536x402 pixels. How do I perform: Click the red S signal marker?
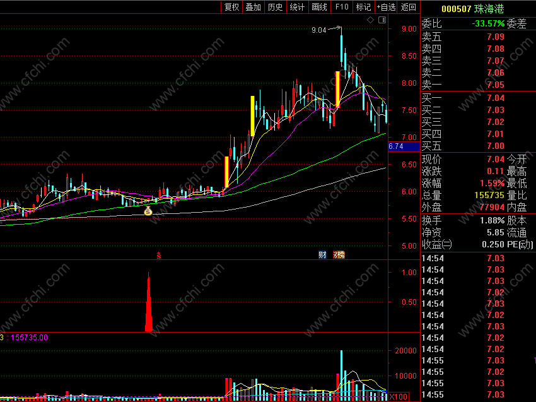(x=159, y=255)
